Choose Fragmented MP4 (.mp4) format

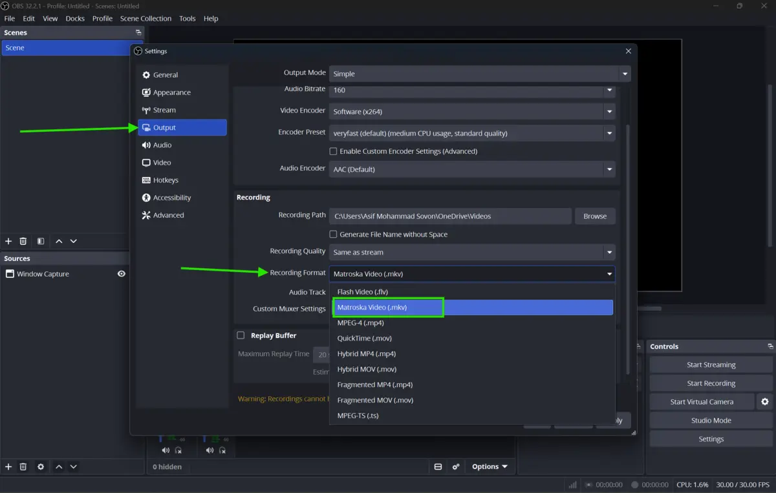coord(472,385)
